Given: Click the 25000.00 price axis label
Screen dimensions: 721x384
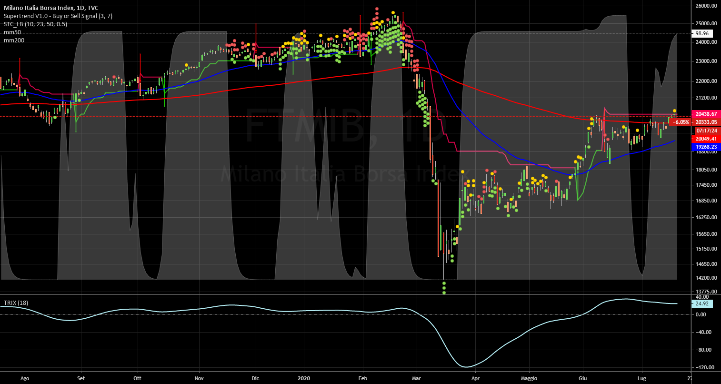Looking at the screenshot, I should pos(706,23).
